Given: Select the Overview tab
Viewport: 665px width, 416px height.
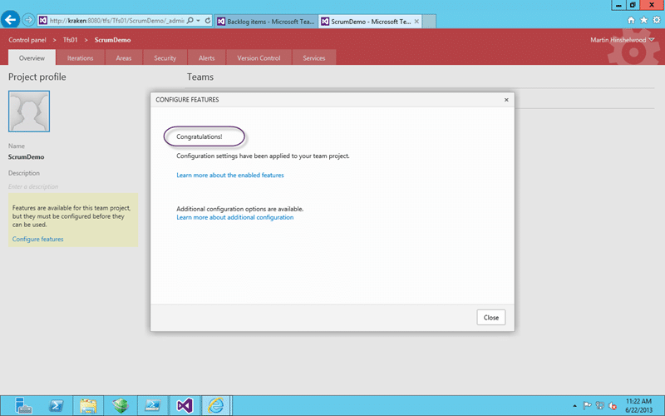Looking at the screenshot, I should point(32,57).
